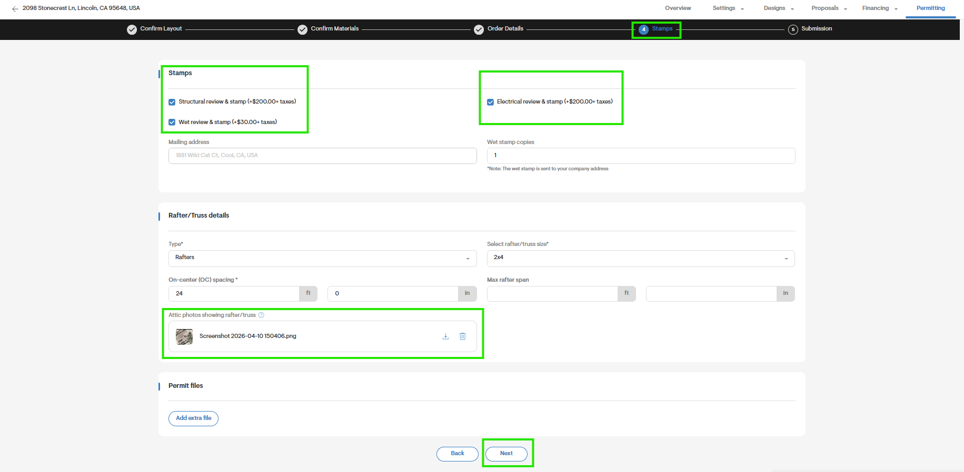
Task: Click the Back button
Action: [x=457, y=454]
